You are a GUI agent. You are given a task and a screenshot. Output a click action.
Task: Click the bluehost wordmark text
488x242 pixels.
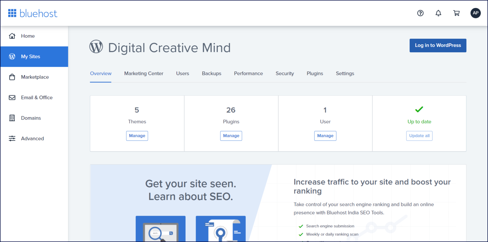click(38, 13)
